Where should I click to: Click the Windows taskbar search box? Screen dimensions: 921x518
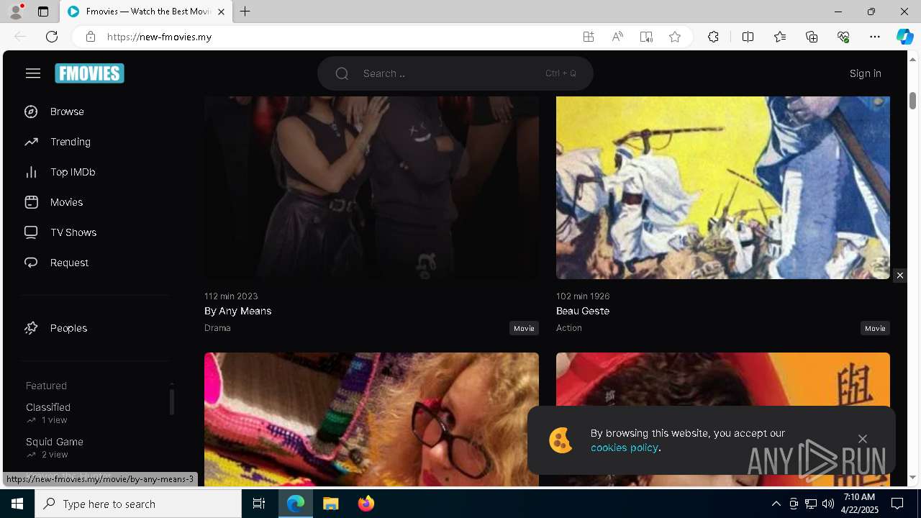(x=138, y=504)
